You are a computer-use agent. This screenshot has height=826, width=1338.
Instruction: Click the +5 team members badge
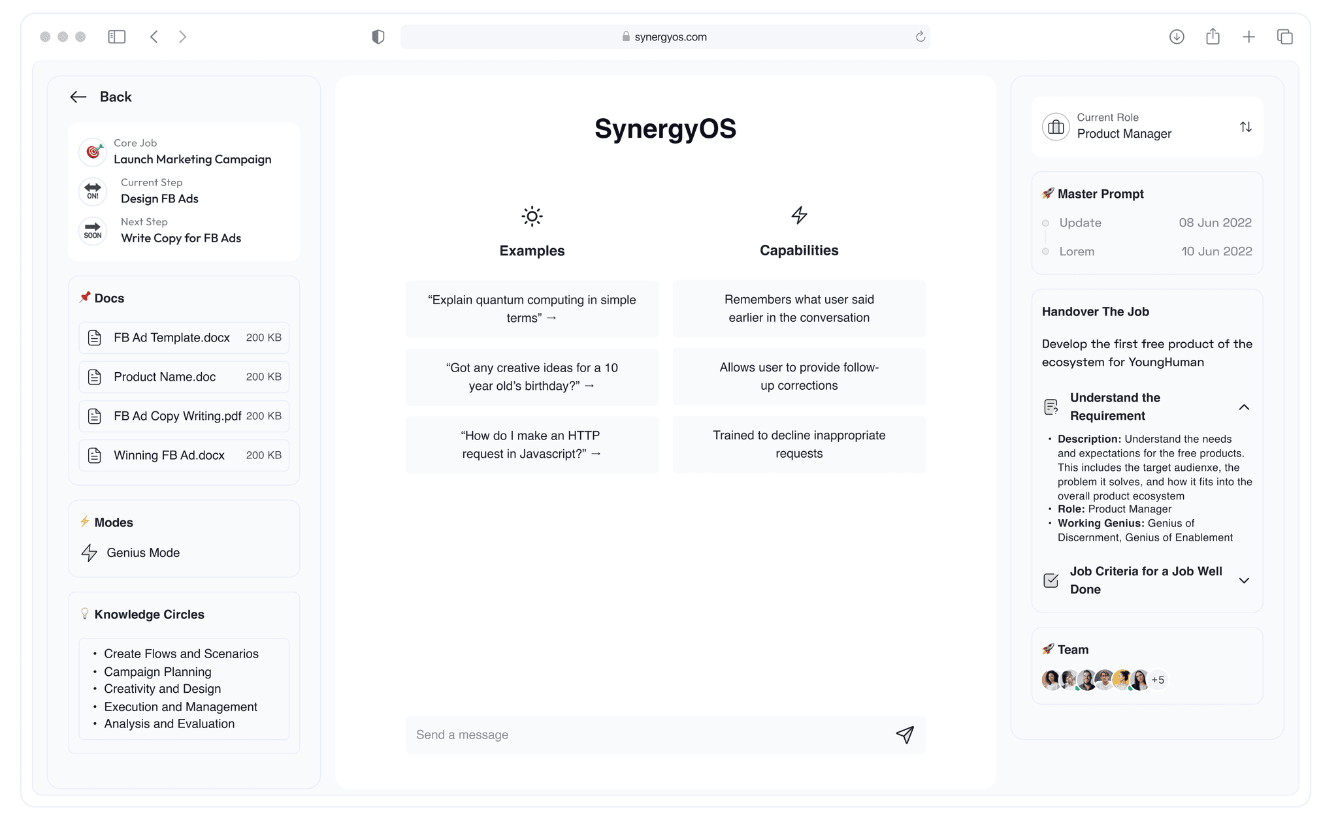tap(1158, 680)
